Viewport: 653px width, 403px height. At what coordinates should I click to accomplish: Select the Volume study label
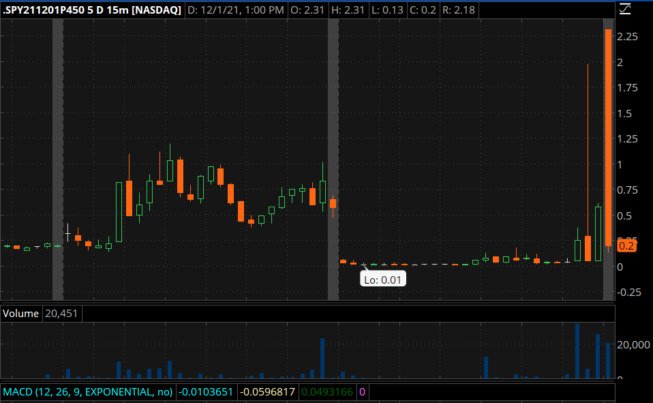pyautogui.click(x=21, y=314)
